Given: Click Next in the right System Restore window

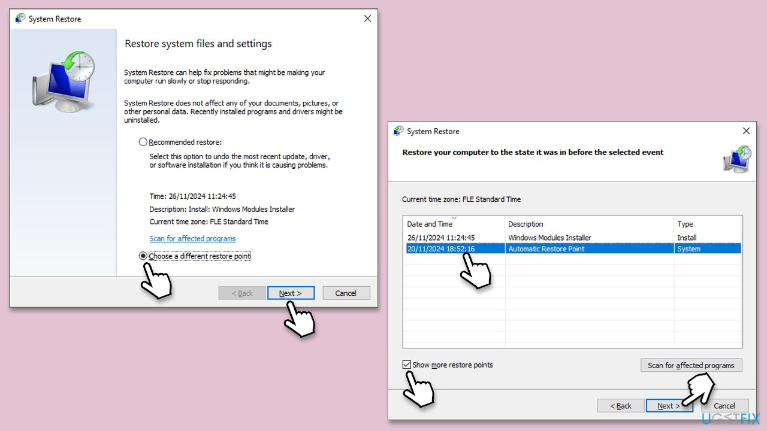Looking at the screenshot, I should (669, 405).
